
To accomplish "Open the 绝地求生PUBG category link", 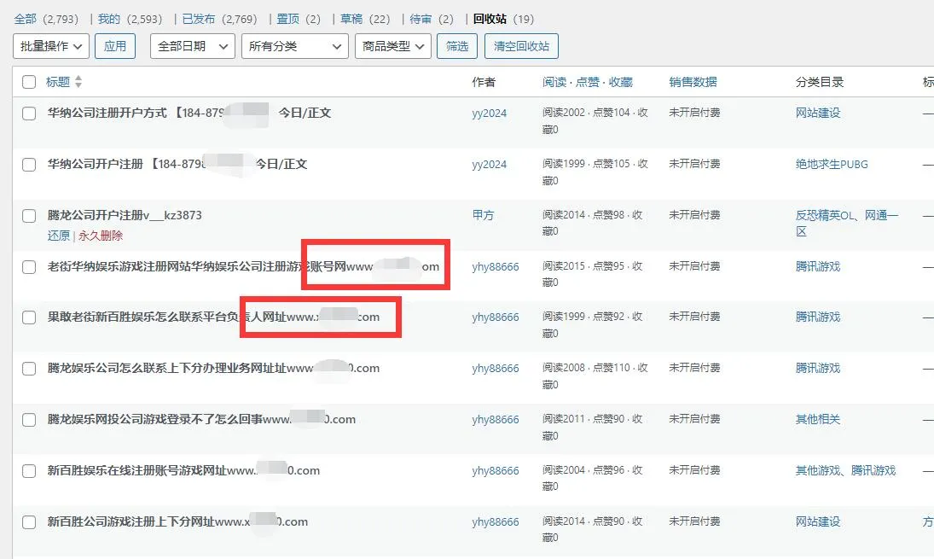I will click(832, 164).
